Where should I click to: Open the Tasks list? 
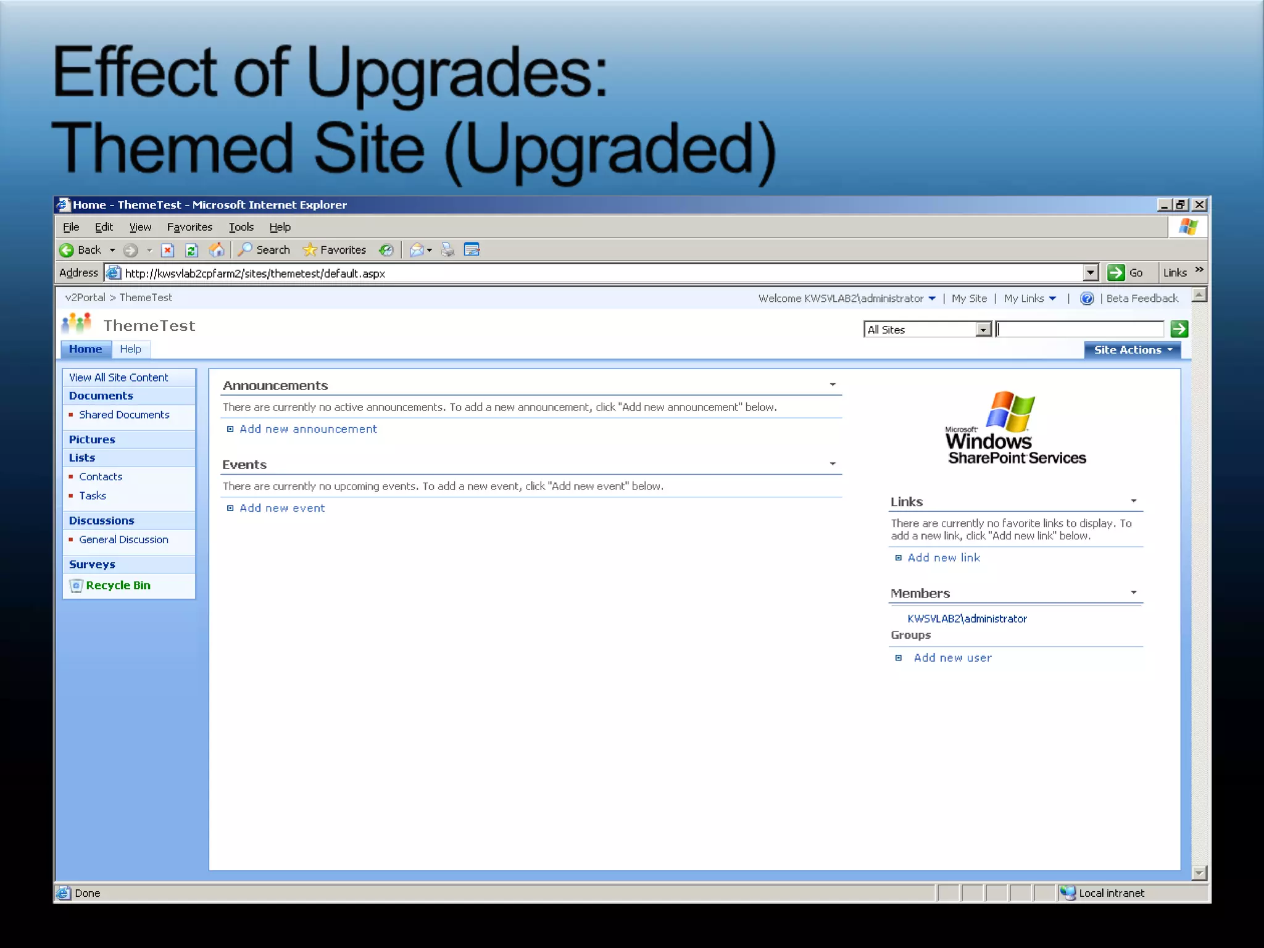93,496
